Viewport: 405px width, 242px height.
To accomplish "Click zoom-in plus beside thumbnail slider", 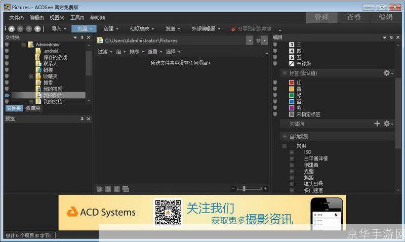I will (x=265, y=189).
